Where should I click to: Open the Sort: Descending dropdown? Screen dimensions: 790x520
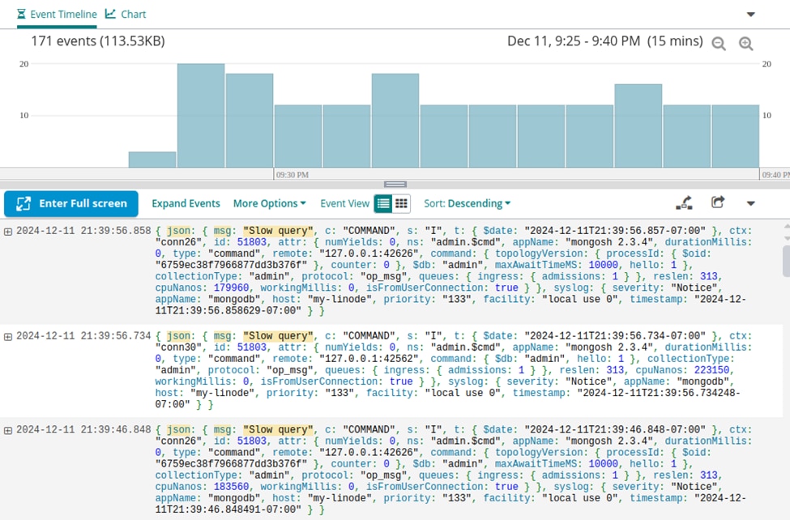(468, 203)
